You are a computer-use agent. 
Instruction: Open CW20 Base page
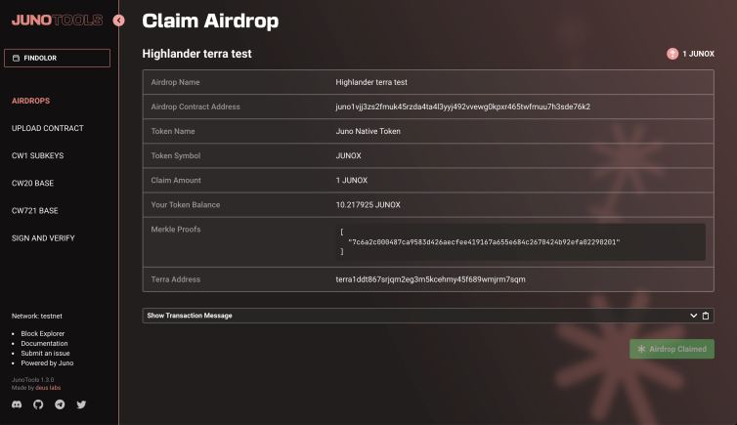(32, 183)
